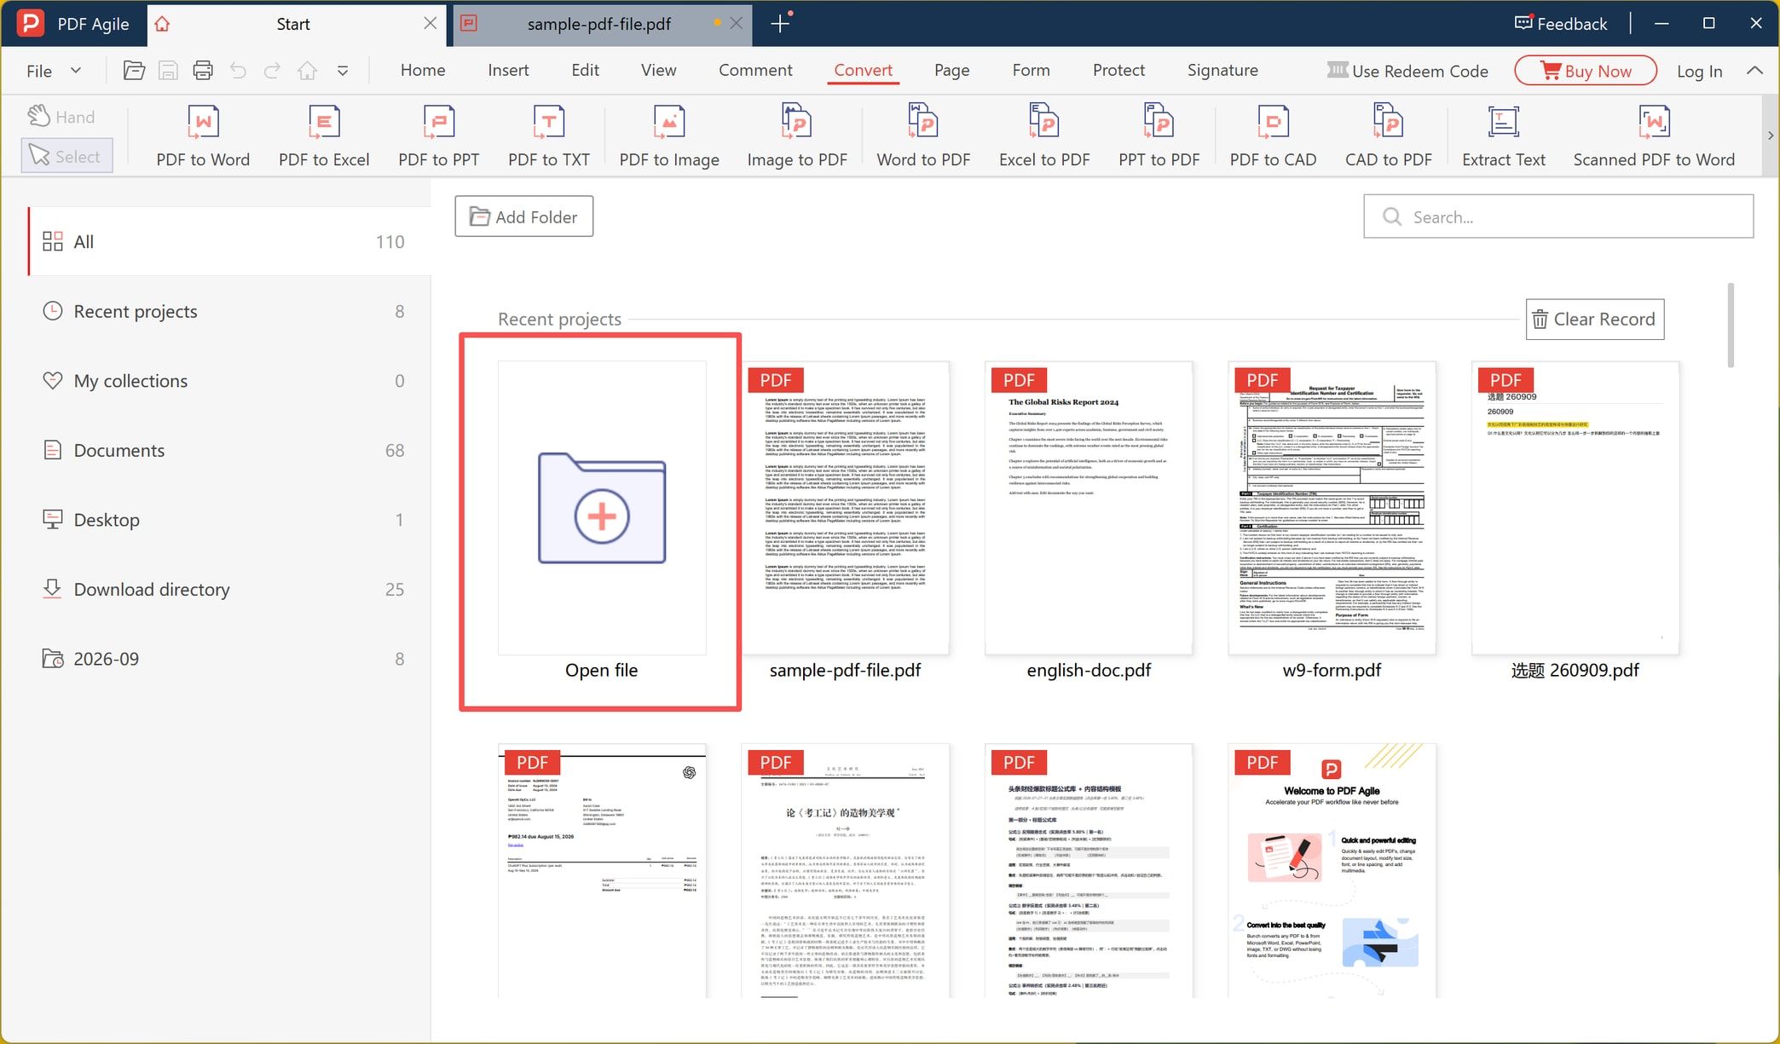This screenshot has width=1780, height=1044.
Task: Click the PDF to Word converter icon
Action: [x=203, y=123]
